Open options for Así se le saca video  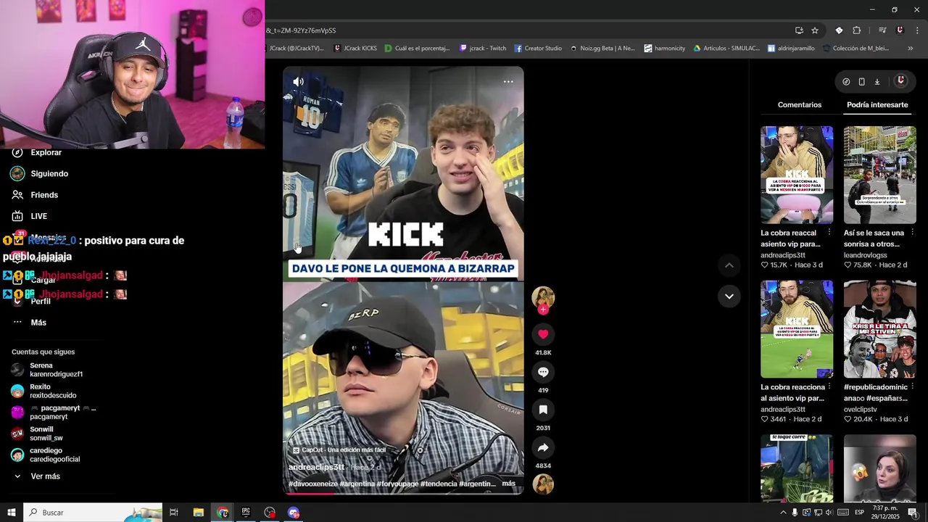point(912,233)
